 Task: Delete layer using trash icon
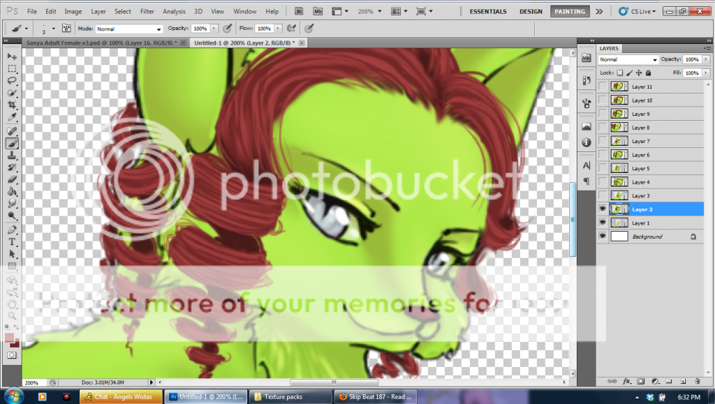tap(697, 381)
